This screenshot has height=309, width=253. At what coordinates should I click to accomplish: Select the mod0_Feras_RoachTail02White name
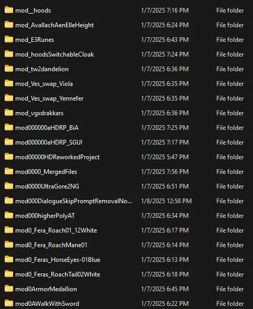(x=58, y=274)
